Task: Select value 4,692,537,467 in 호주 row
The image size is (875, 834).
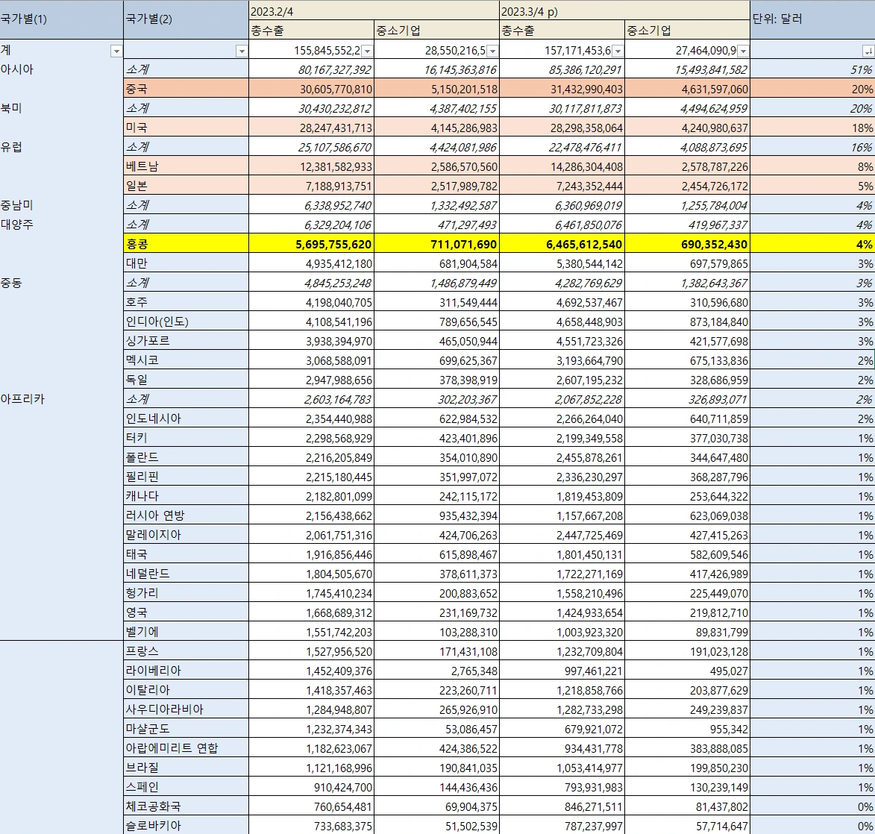Action: tap(562, 302)
